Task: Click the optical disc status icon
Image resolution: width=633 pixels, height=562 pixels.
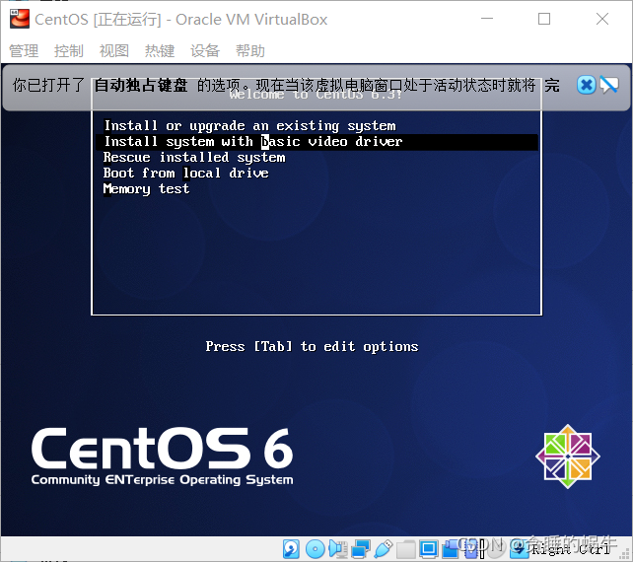Action: (316, 549)
